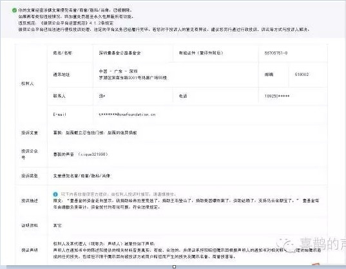Click the 邮编 label
Viewport: 346px width, 269px height.
(269, 75)
